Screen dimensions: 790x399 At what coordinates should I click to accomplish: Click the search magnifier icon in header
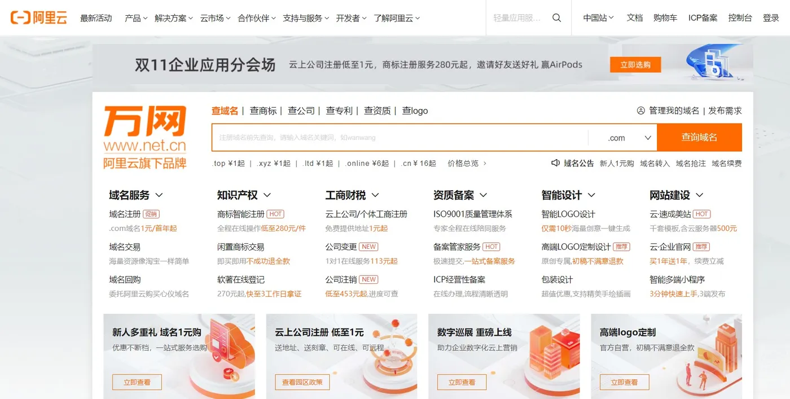[x=556, y=18]
